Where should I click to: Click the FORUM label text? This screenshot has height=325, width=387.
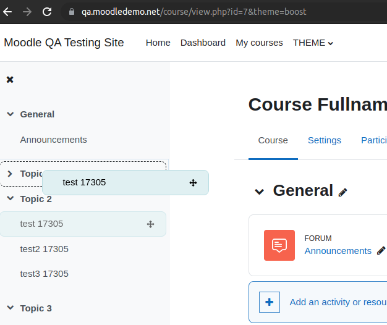pos(318,238)
